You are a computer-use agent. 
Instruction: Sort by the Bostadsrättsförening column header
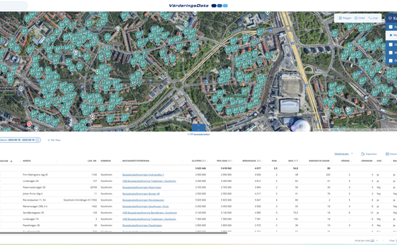pyautogui.click(x=136, y=161)
